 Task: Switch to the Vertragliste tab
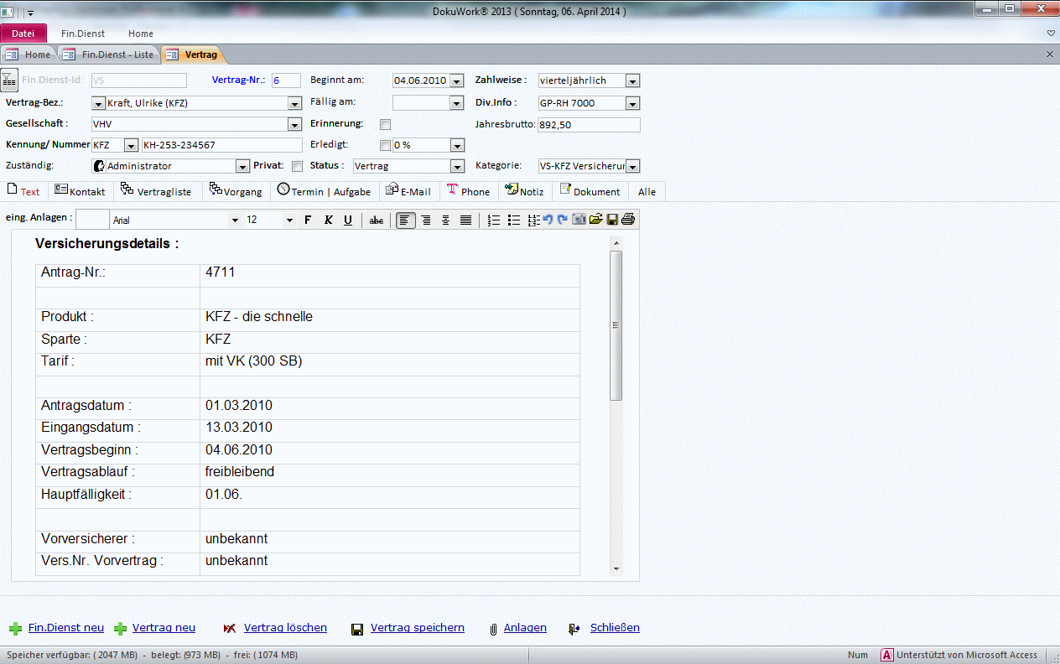coord(156,191)
